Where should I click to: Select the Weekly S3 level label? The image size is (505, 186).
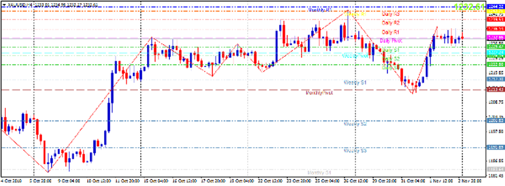[x=356, y=150]
